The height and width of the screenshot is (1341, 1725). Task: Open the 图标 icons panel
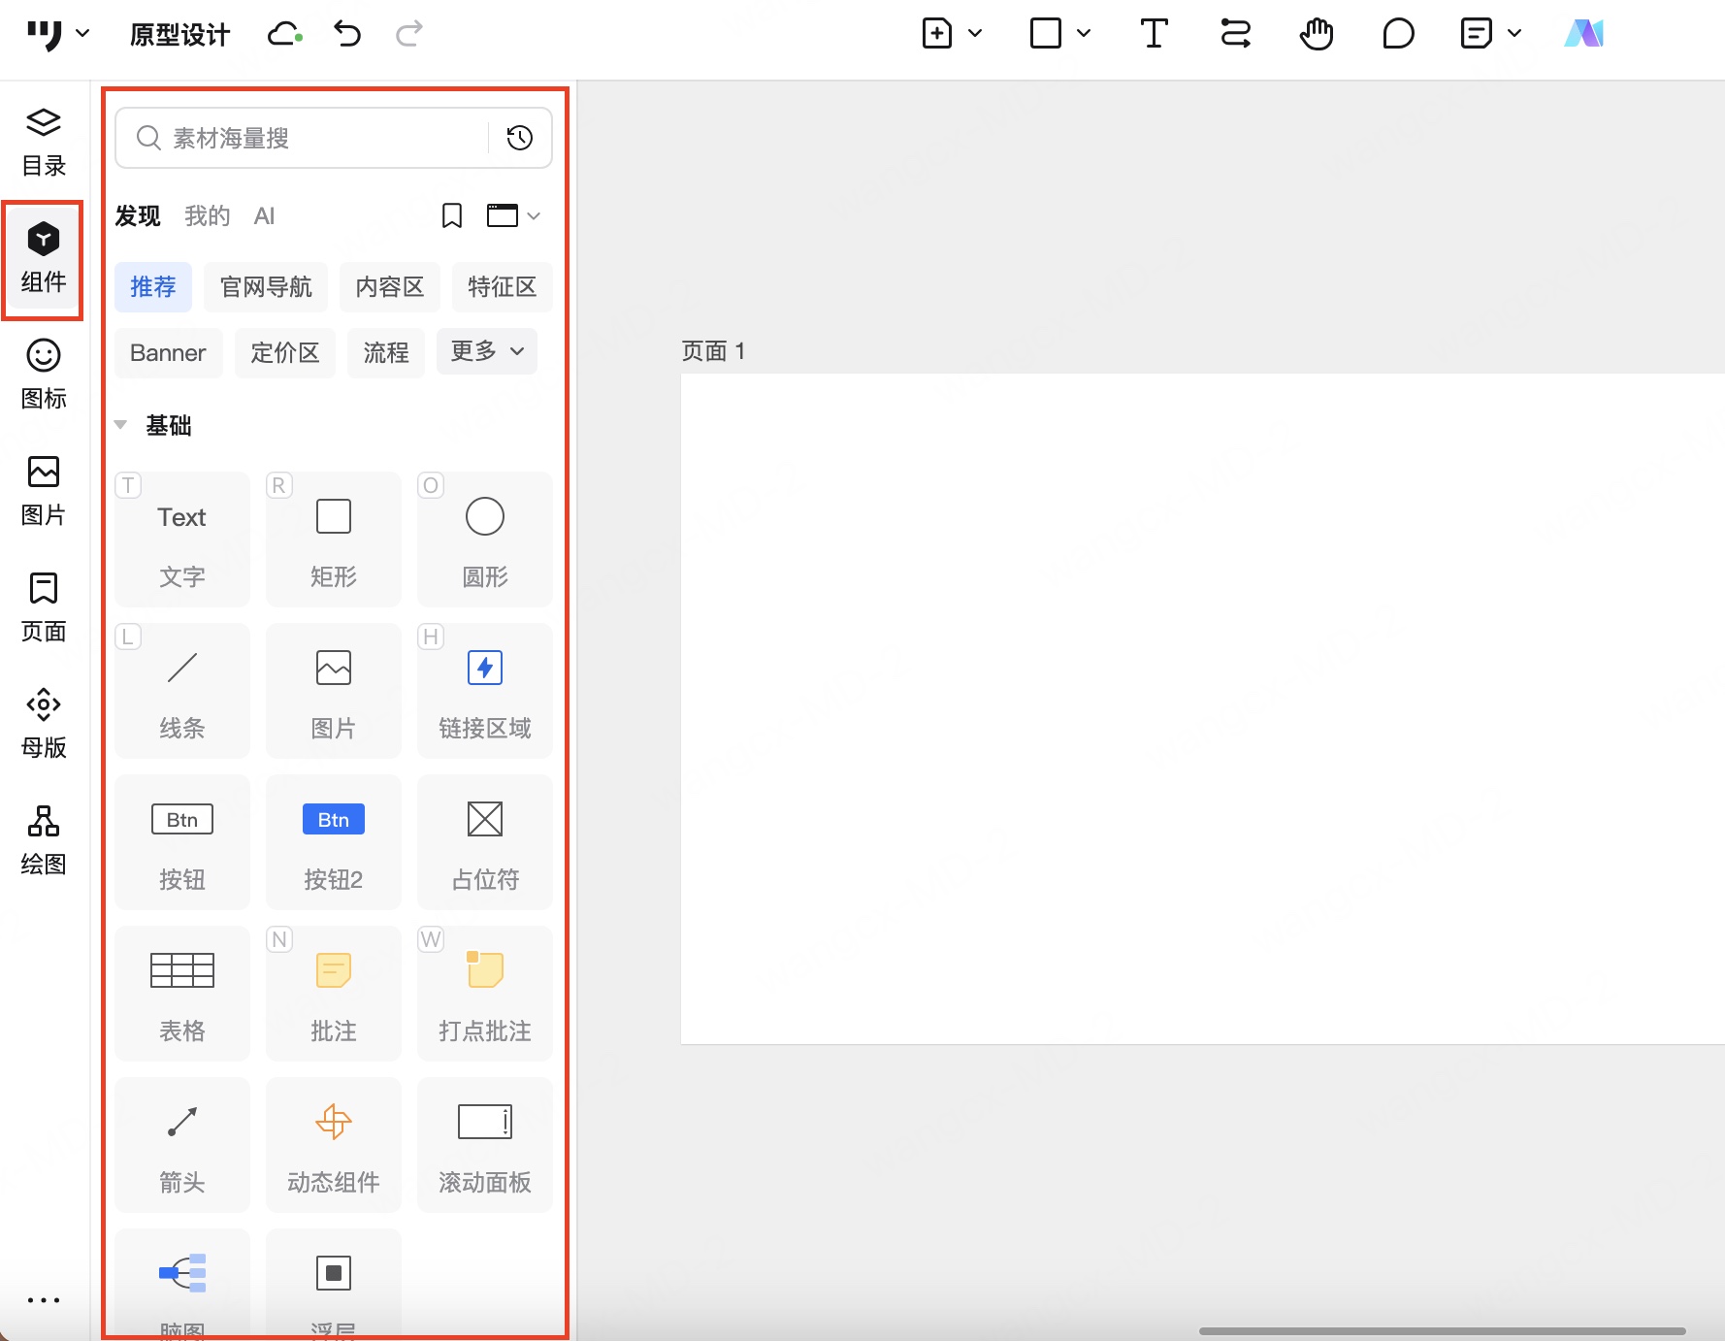coord(44,375)
